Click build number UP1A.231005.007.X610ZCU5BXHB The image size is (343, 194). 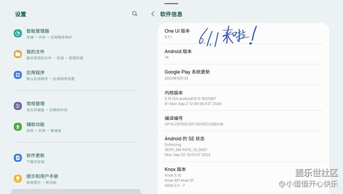point(194,124)
